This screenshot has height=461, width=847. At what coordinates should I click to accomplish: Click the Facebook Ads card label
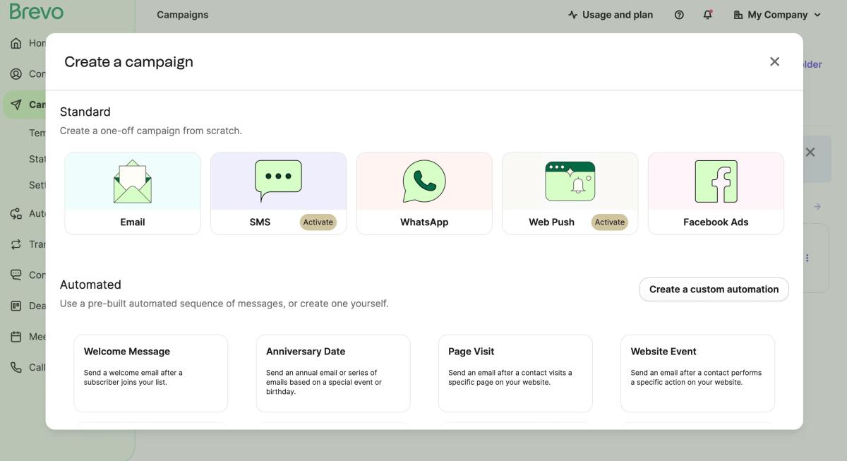tap(716, 222)
